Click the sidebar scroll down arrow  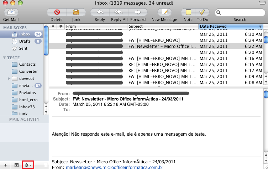pos(46,112)
